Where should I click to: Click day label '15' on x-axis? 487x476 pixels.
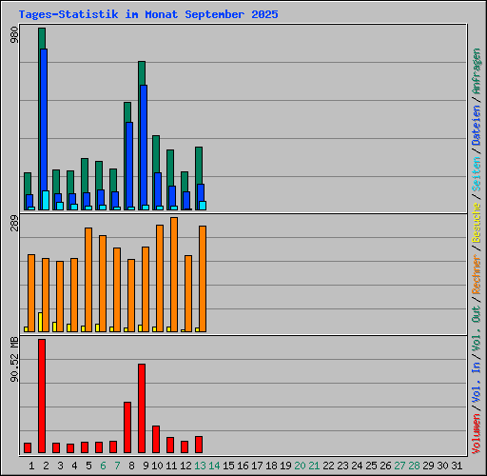coord(228,466)
